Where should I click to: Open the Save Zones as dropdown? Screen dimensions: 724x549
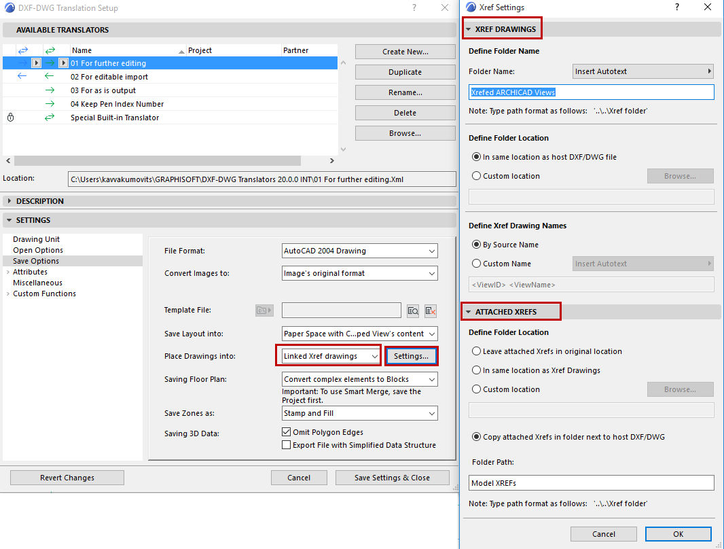(360, 413)
